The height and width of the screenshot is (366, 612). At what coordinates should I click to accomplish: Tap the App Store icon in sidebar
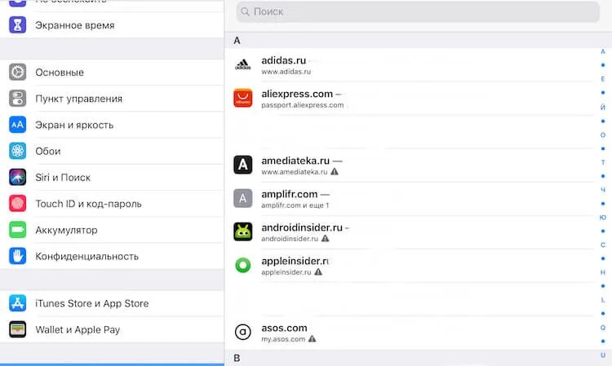(x=18, y=303)
